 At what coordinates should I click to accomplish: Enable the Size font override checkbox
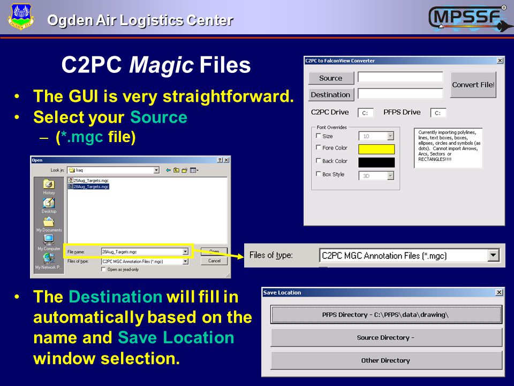coord(318,136)
